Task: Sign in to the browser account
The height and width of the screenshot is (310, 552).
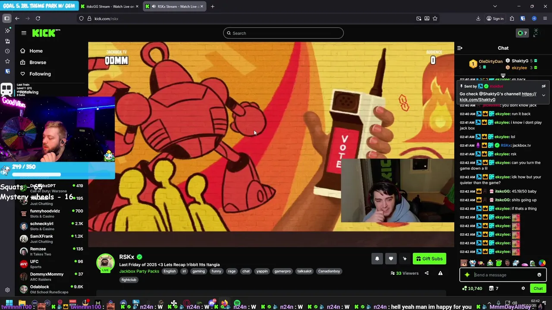Action: pos(495,19)
